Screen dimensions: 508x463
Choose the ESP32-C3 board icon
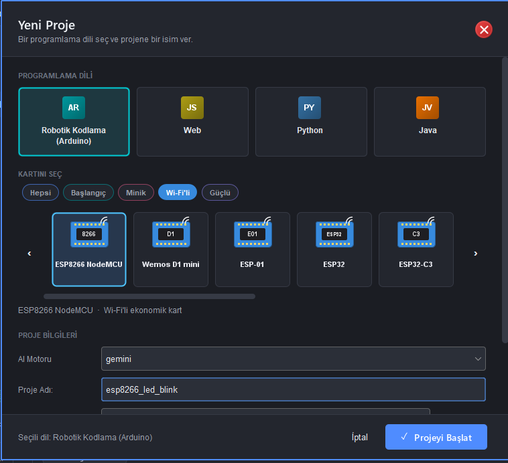click(x=416, y=233)
